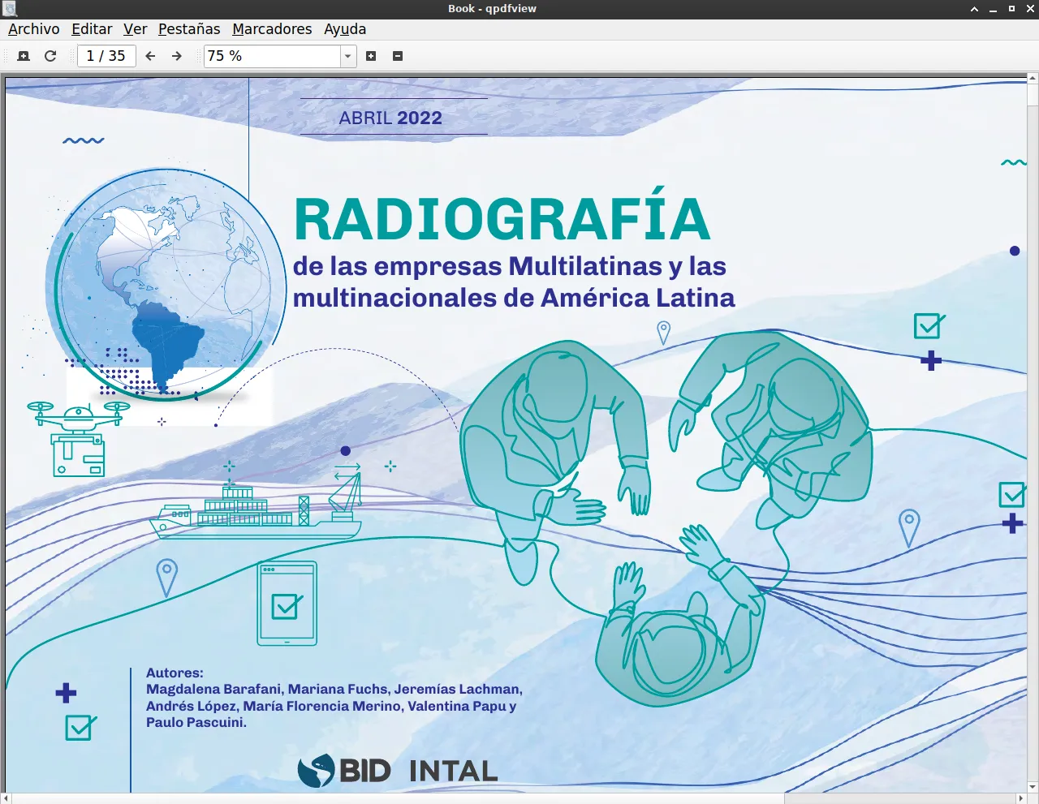Click the horizontal scrollbar left arrow

[x=6, y=799]
